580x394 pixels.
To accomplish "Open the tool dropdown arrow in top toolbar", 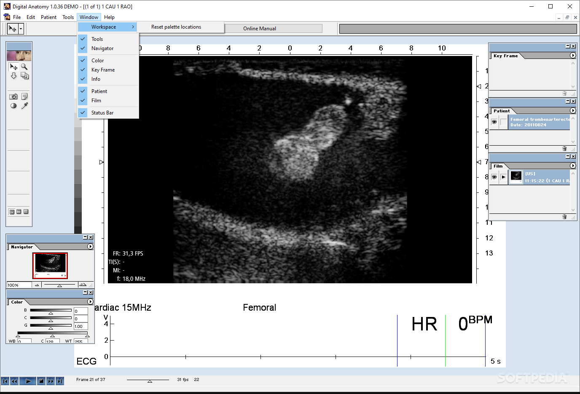I will pyautogui.click(x=21, y=29).
